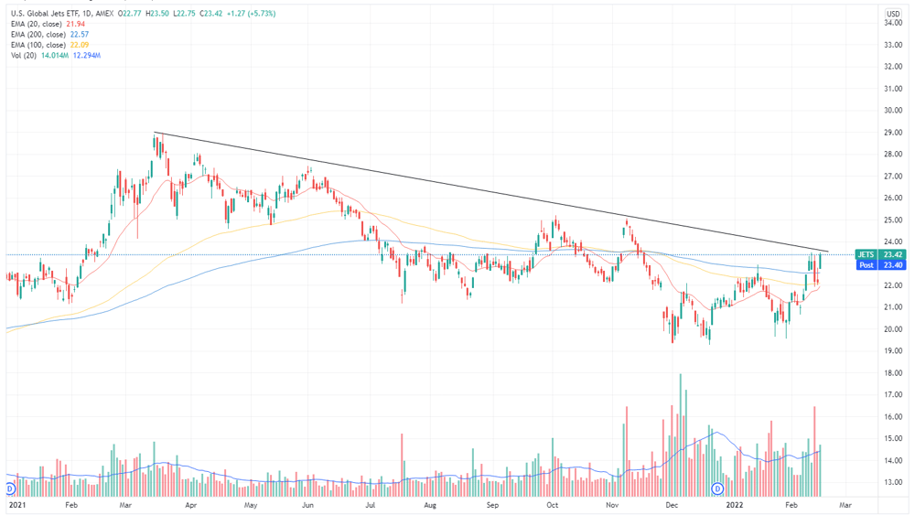The image size is (915, 515).
Task: Select the descending black trendline
Action: click(x=490, y=192)
